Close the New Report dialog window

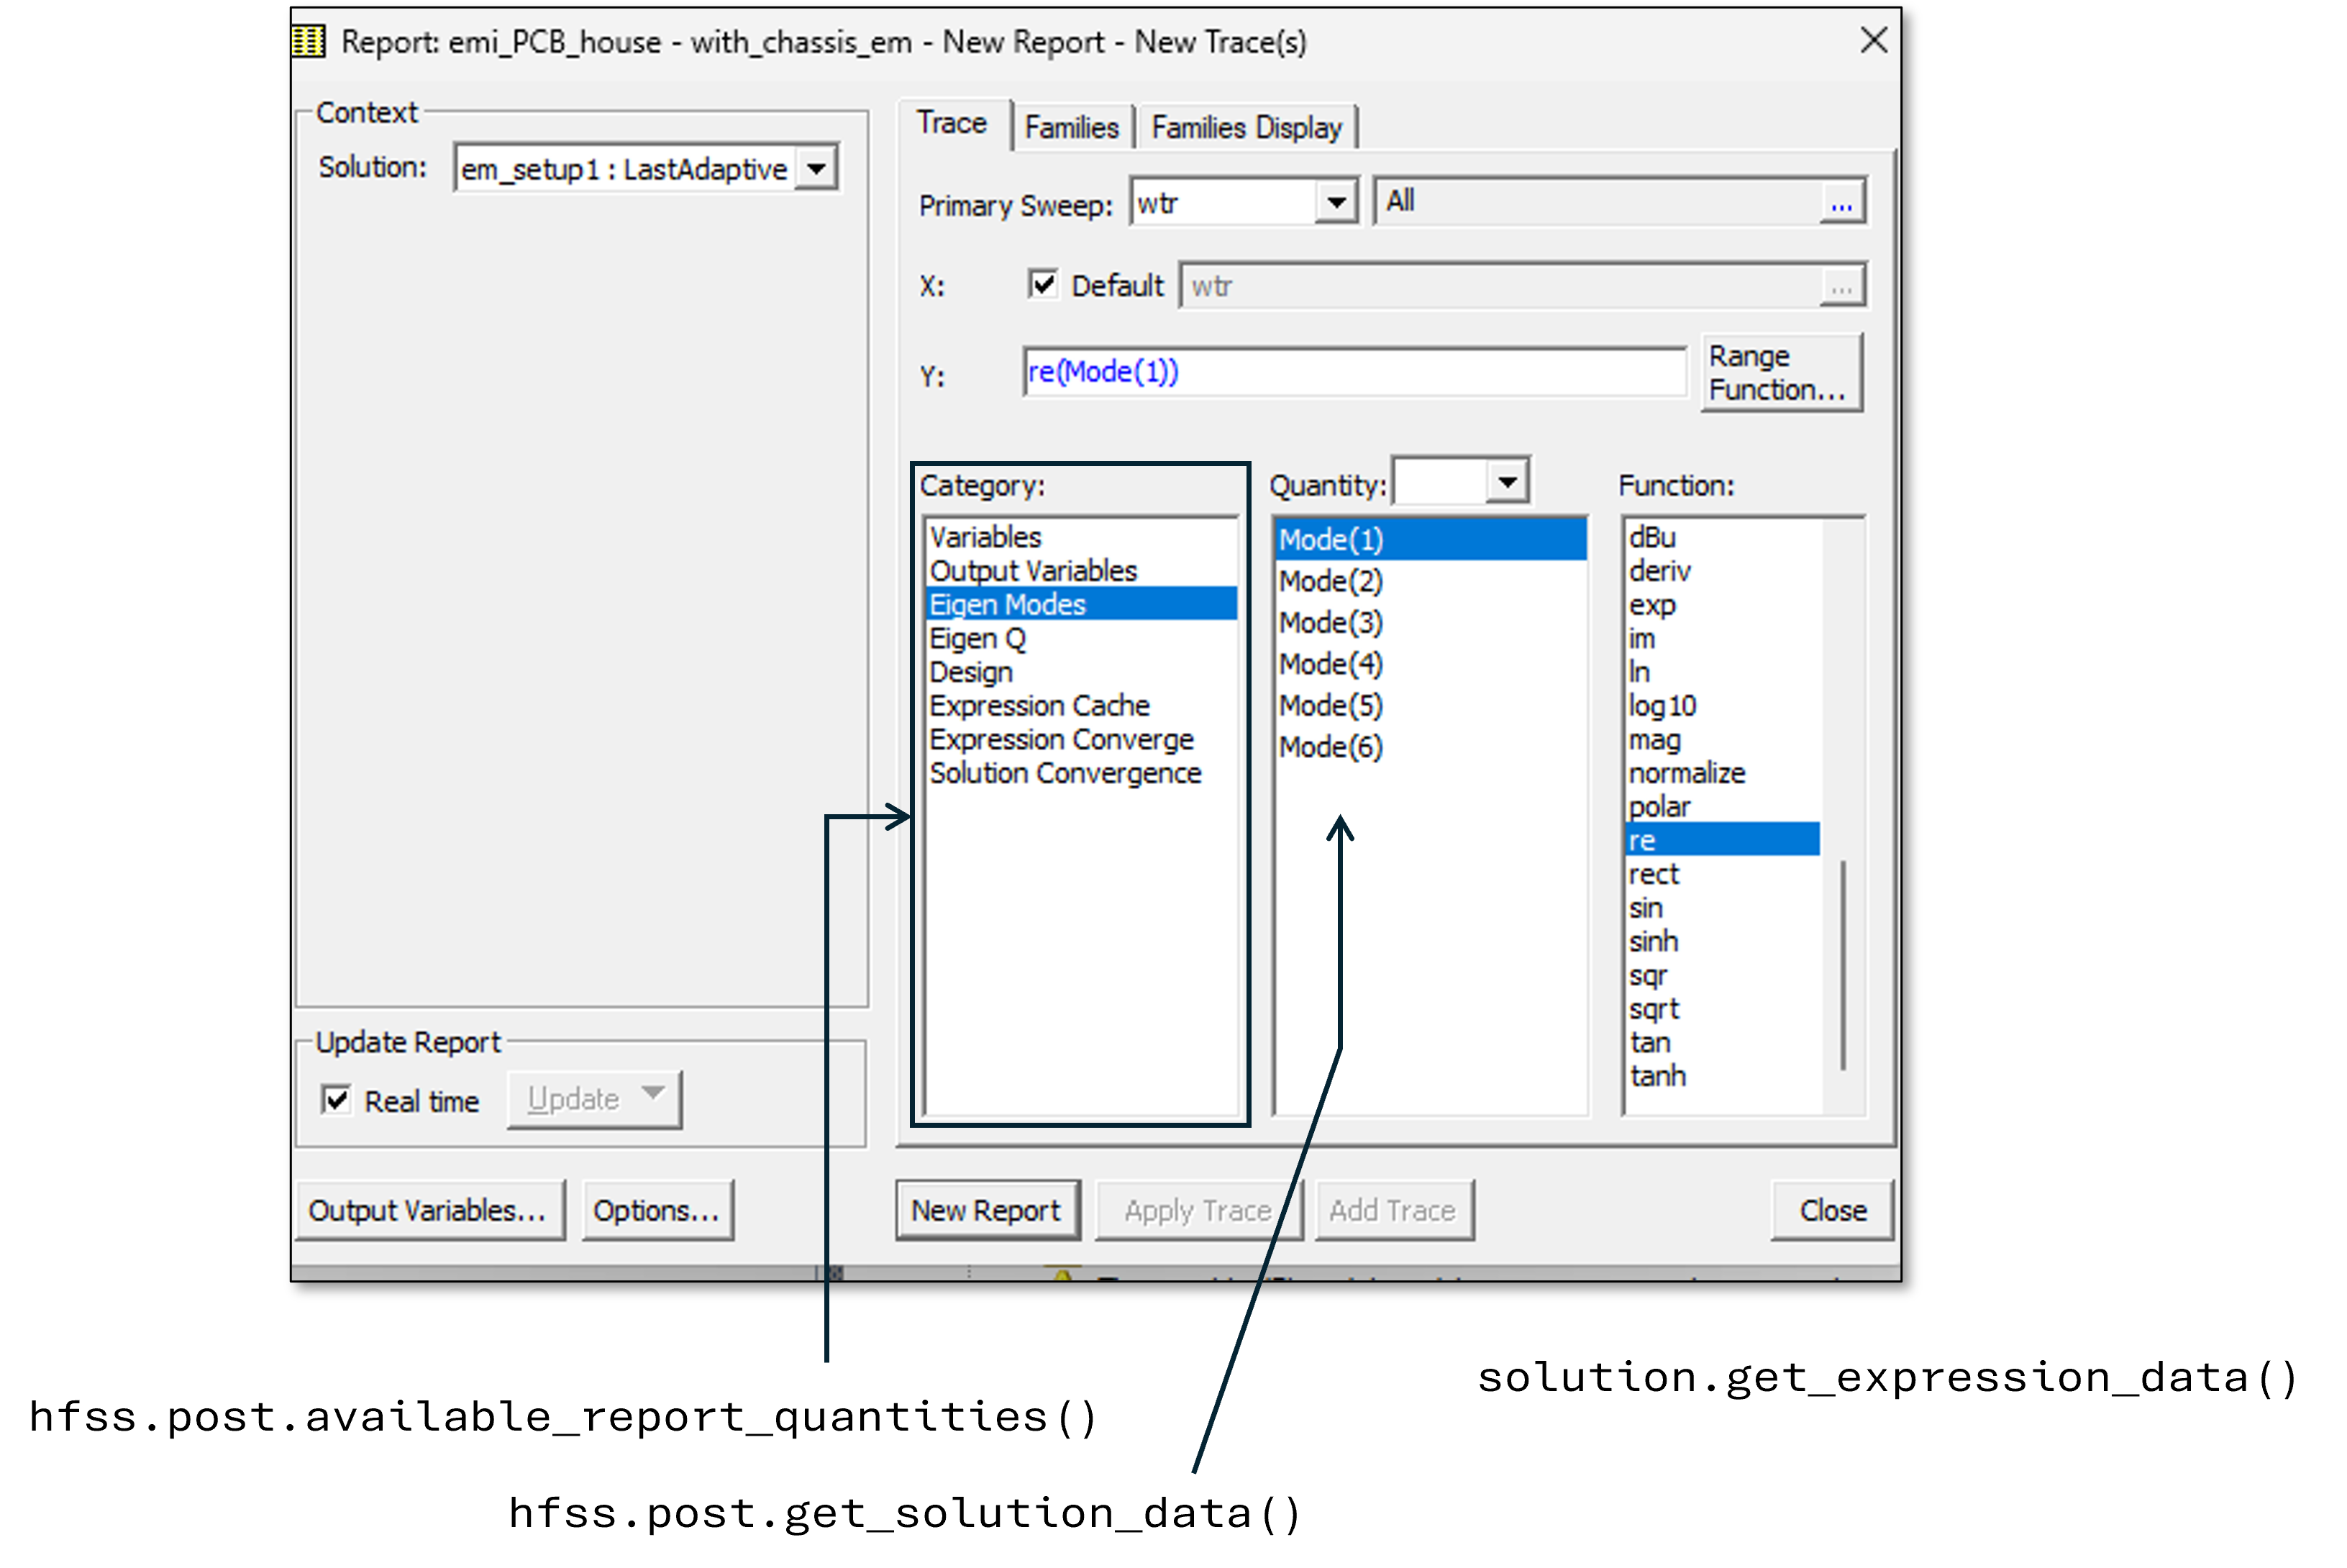[1873, 41]
